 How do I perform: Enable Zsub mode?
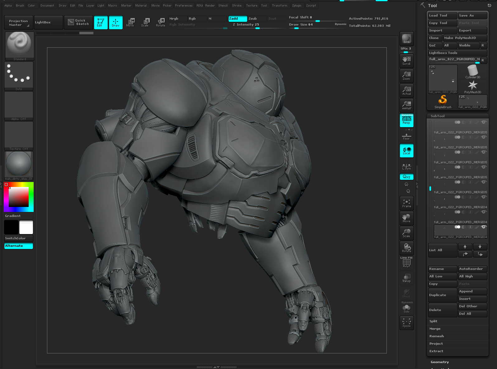[257, 19]
